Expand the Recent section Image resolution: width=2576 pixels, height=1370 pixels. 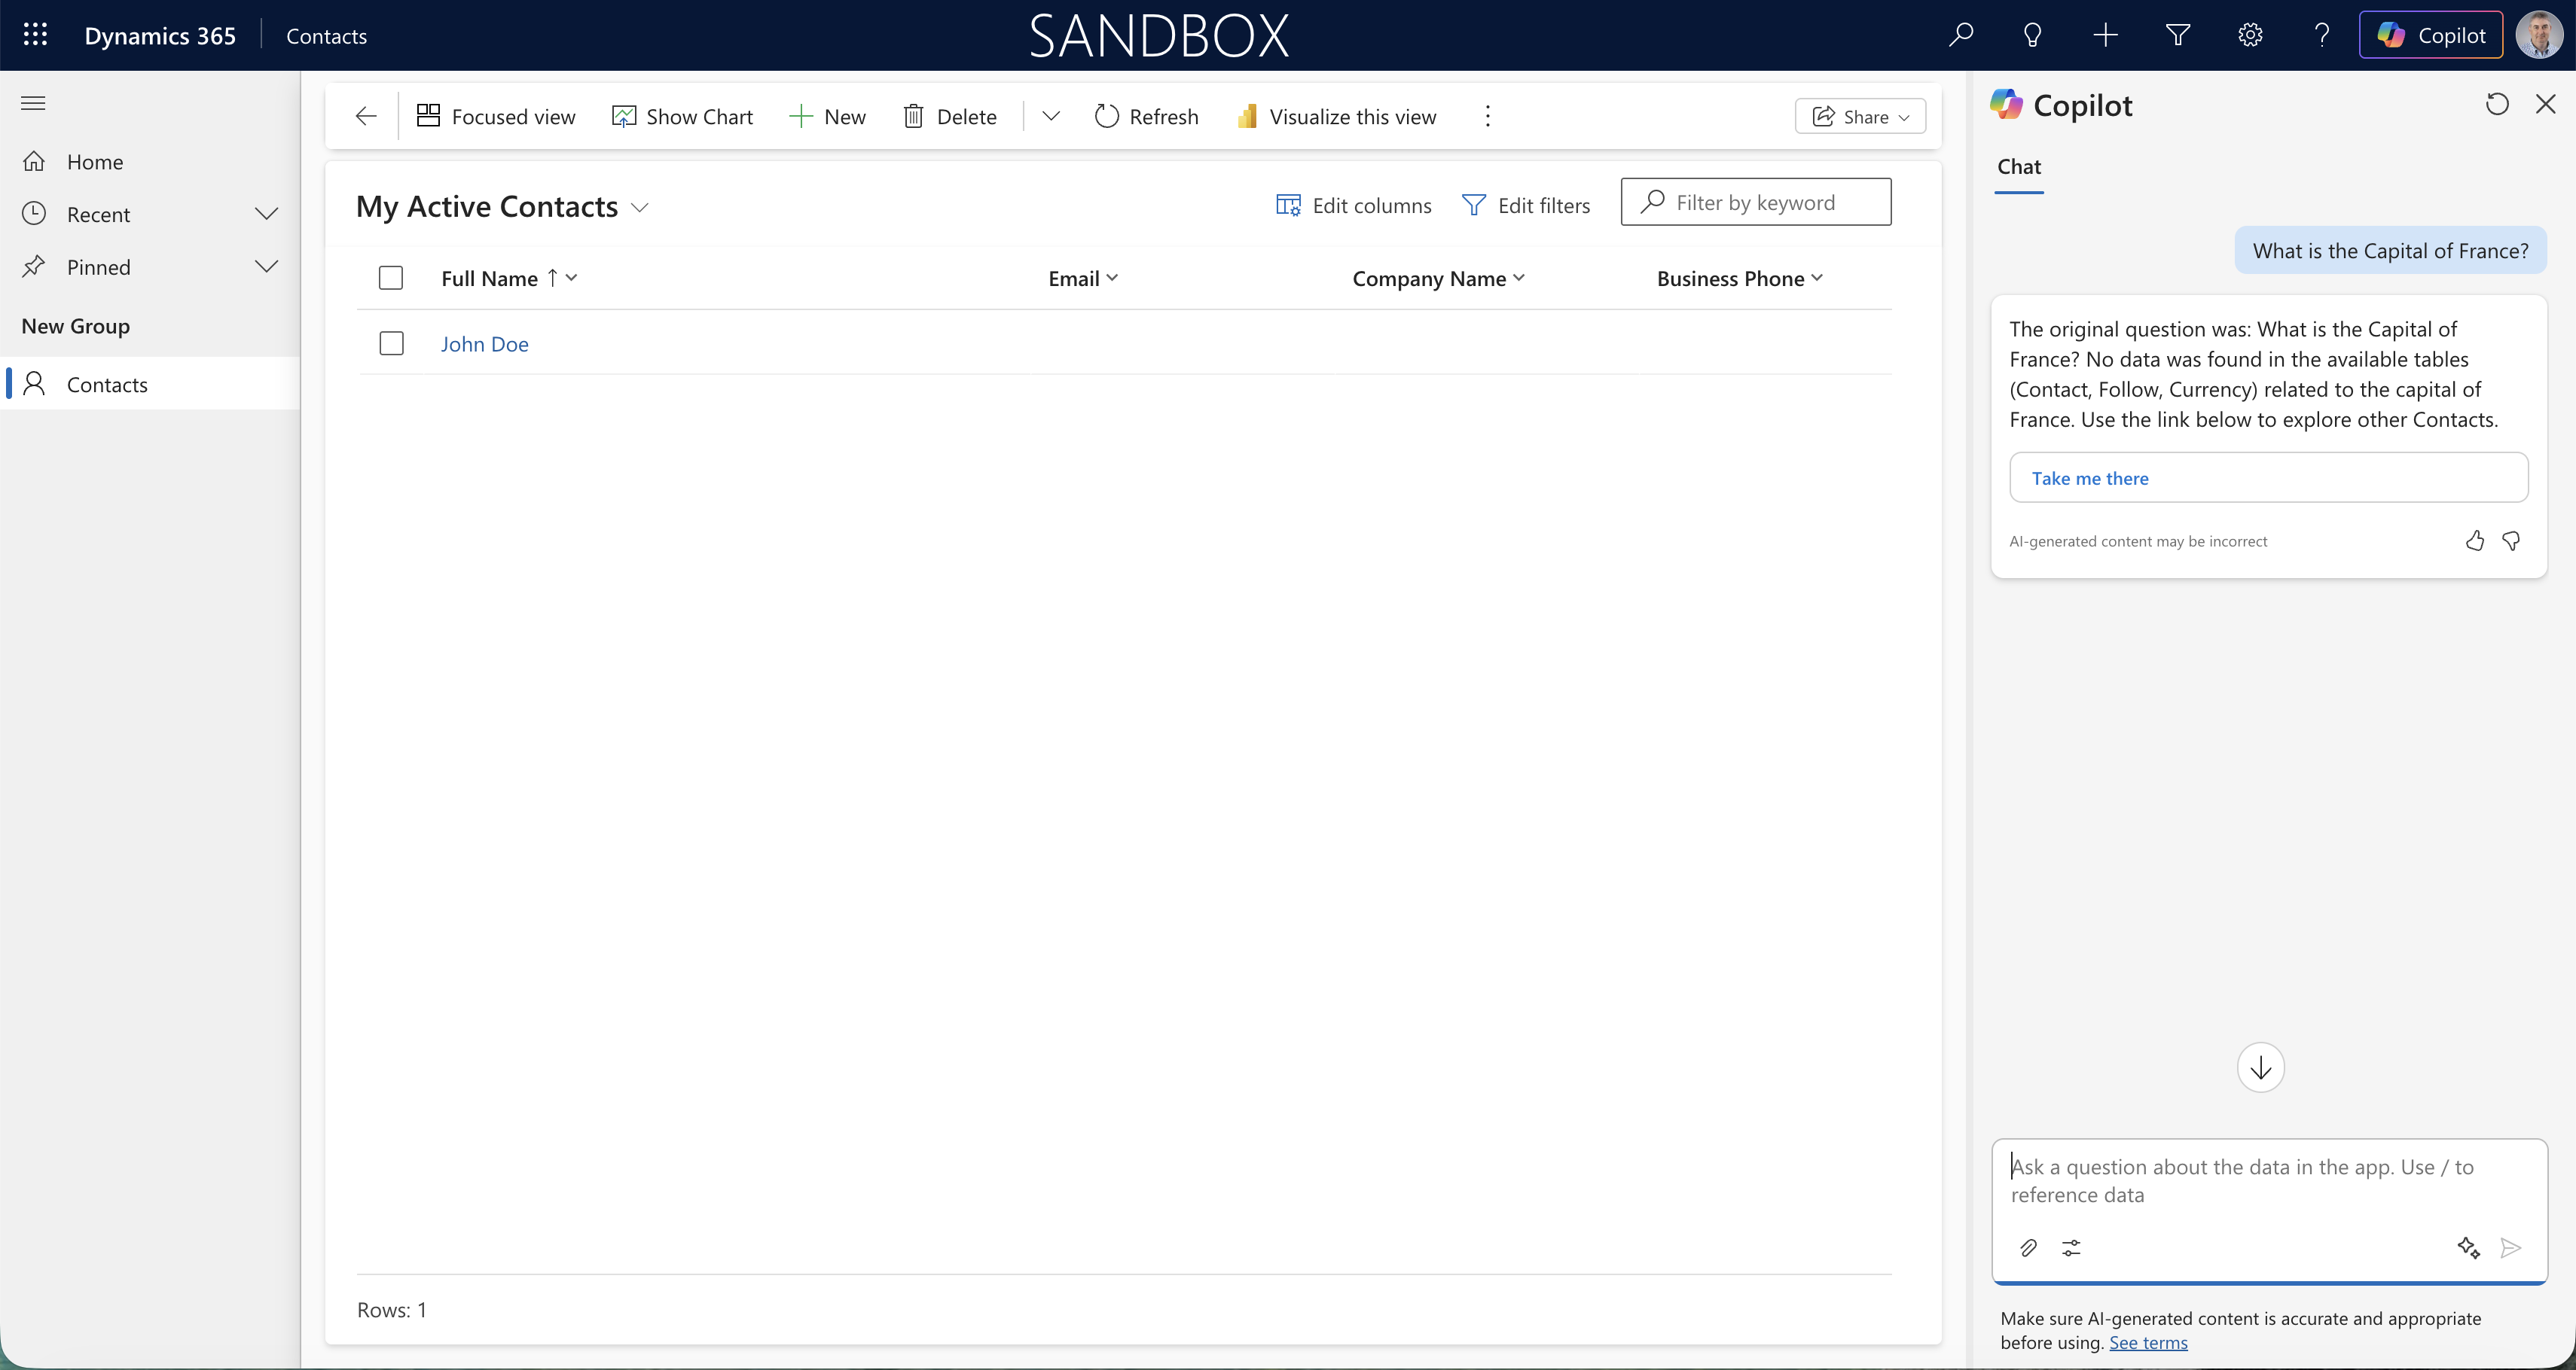tap(266, 214)
